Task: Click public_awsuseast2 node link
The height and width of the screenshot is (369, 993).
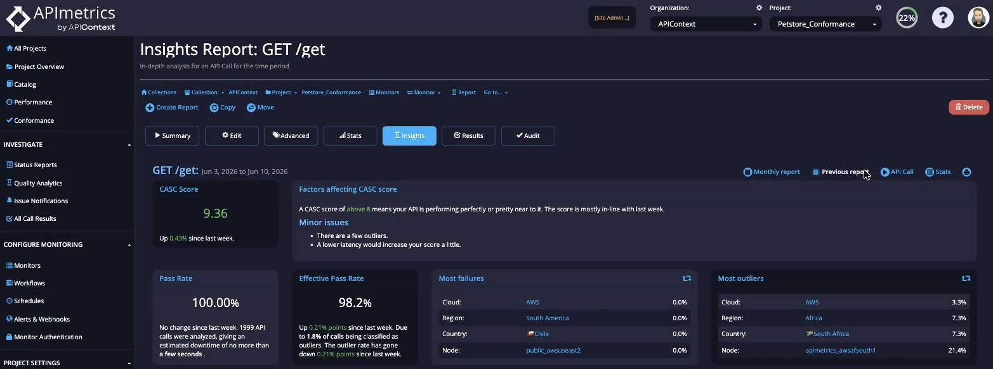Action: point(553,350)
